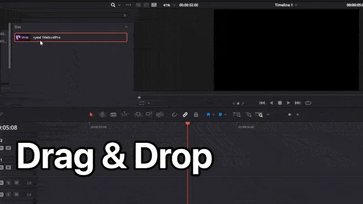Play the timeline forward

pyautogui.click(x=288, y=103)
